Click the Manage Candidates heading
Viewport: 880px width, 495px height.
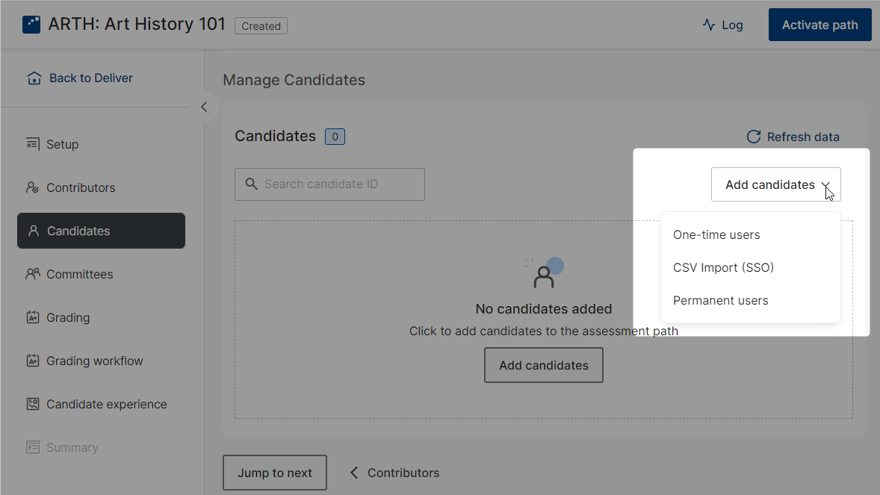pyautogui.click(x=294, y=80)
